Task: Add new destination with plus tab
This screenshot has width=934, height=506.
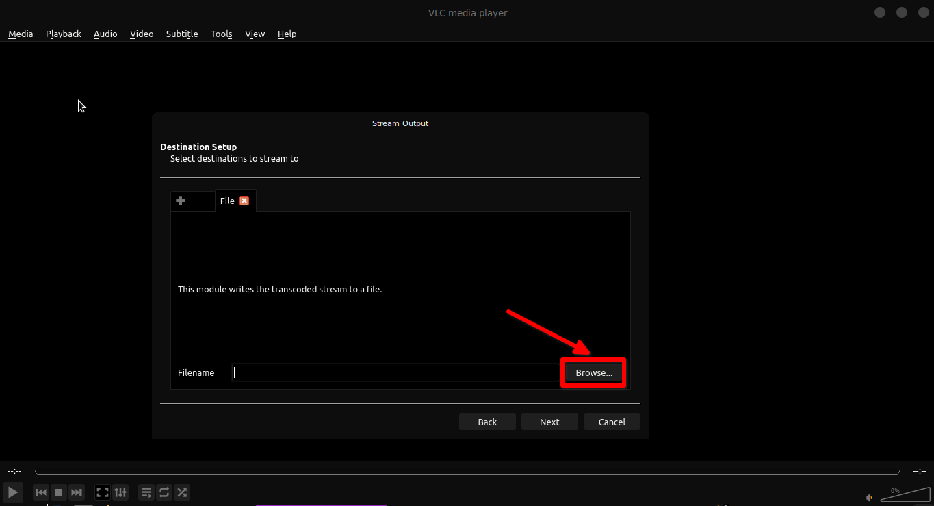Action: pos(181,201)
